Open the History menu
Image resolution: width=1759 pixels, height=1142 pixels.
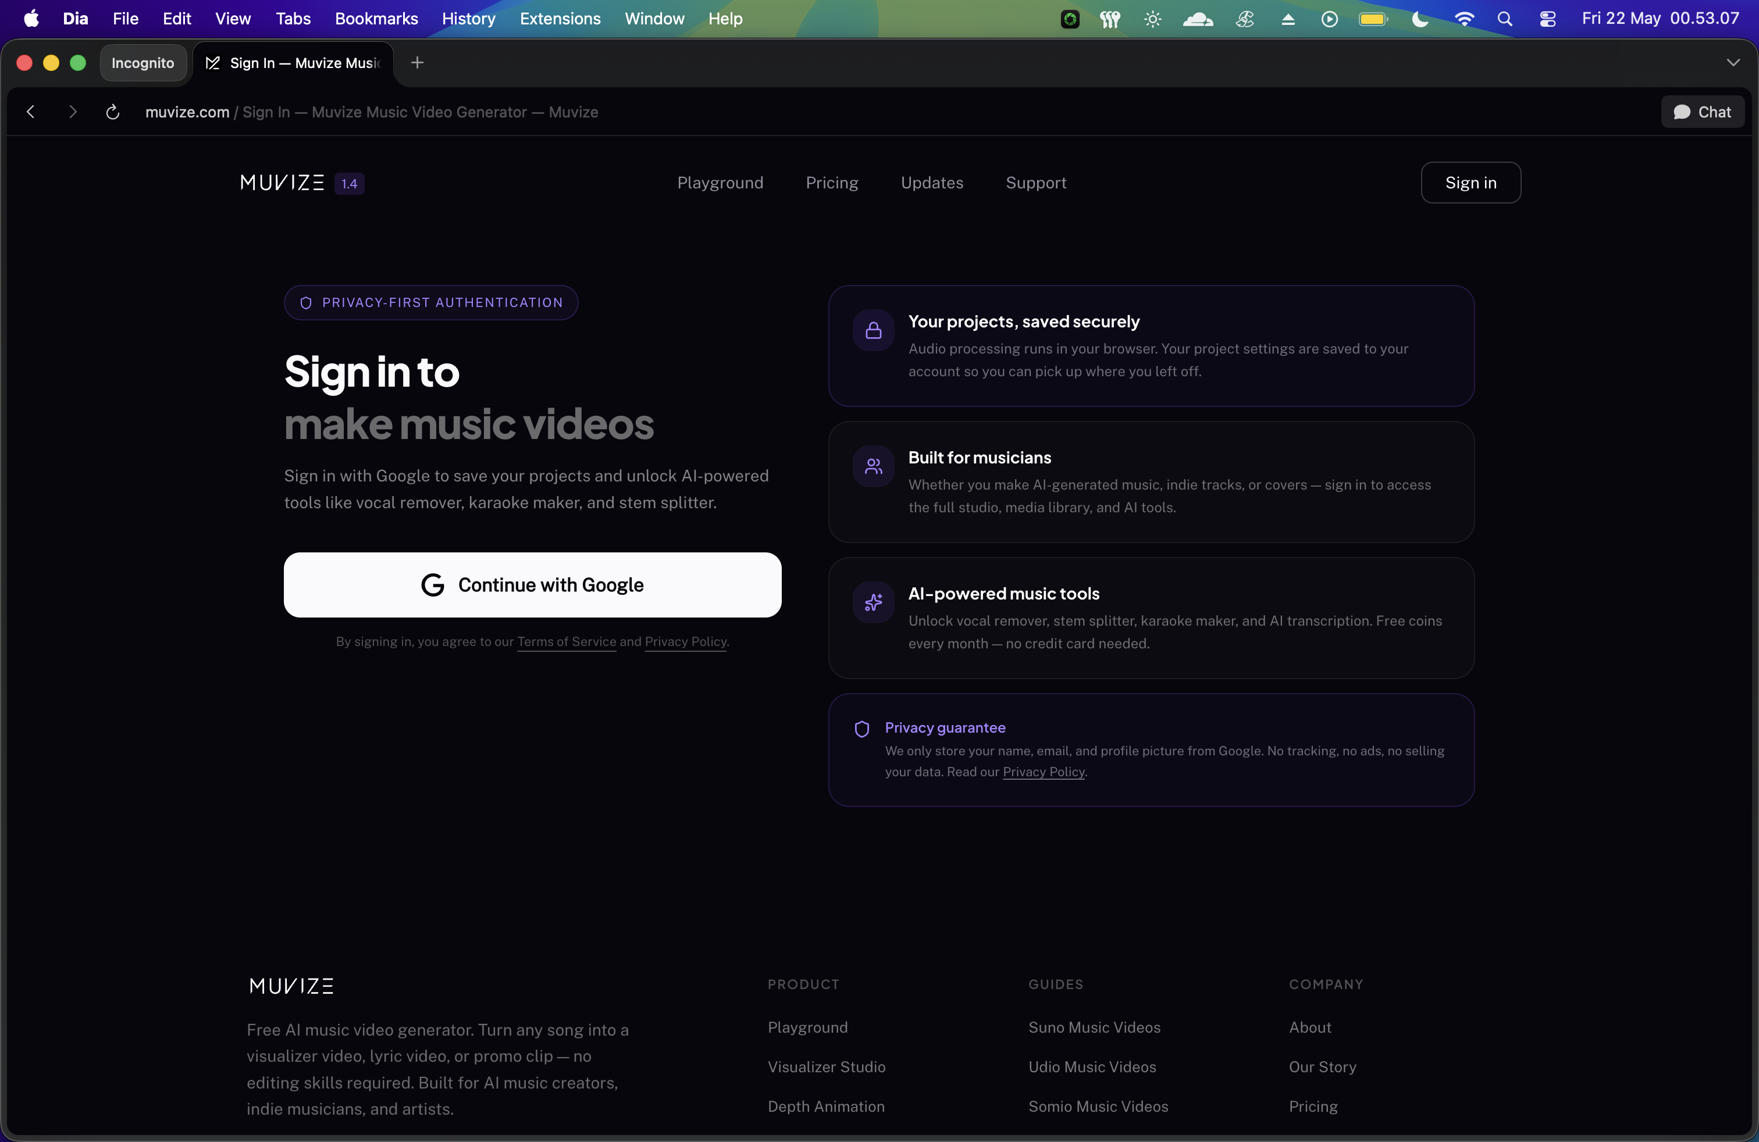point(469,19)
